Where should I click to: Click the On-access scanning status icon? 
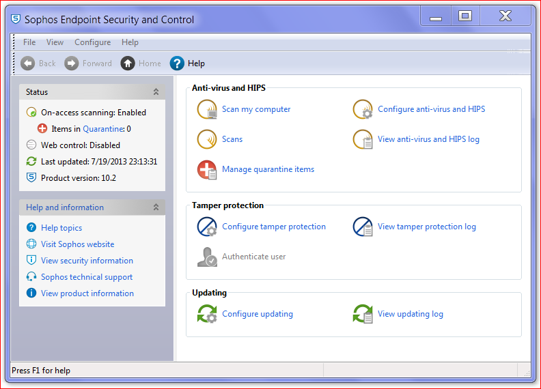pos(31,113)
